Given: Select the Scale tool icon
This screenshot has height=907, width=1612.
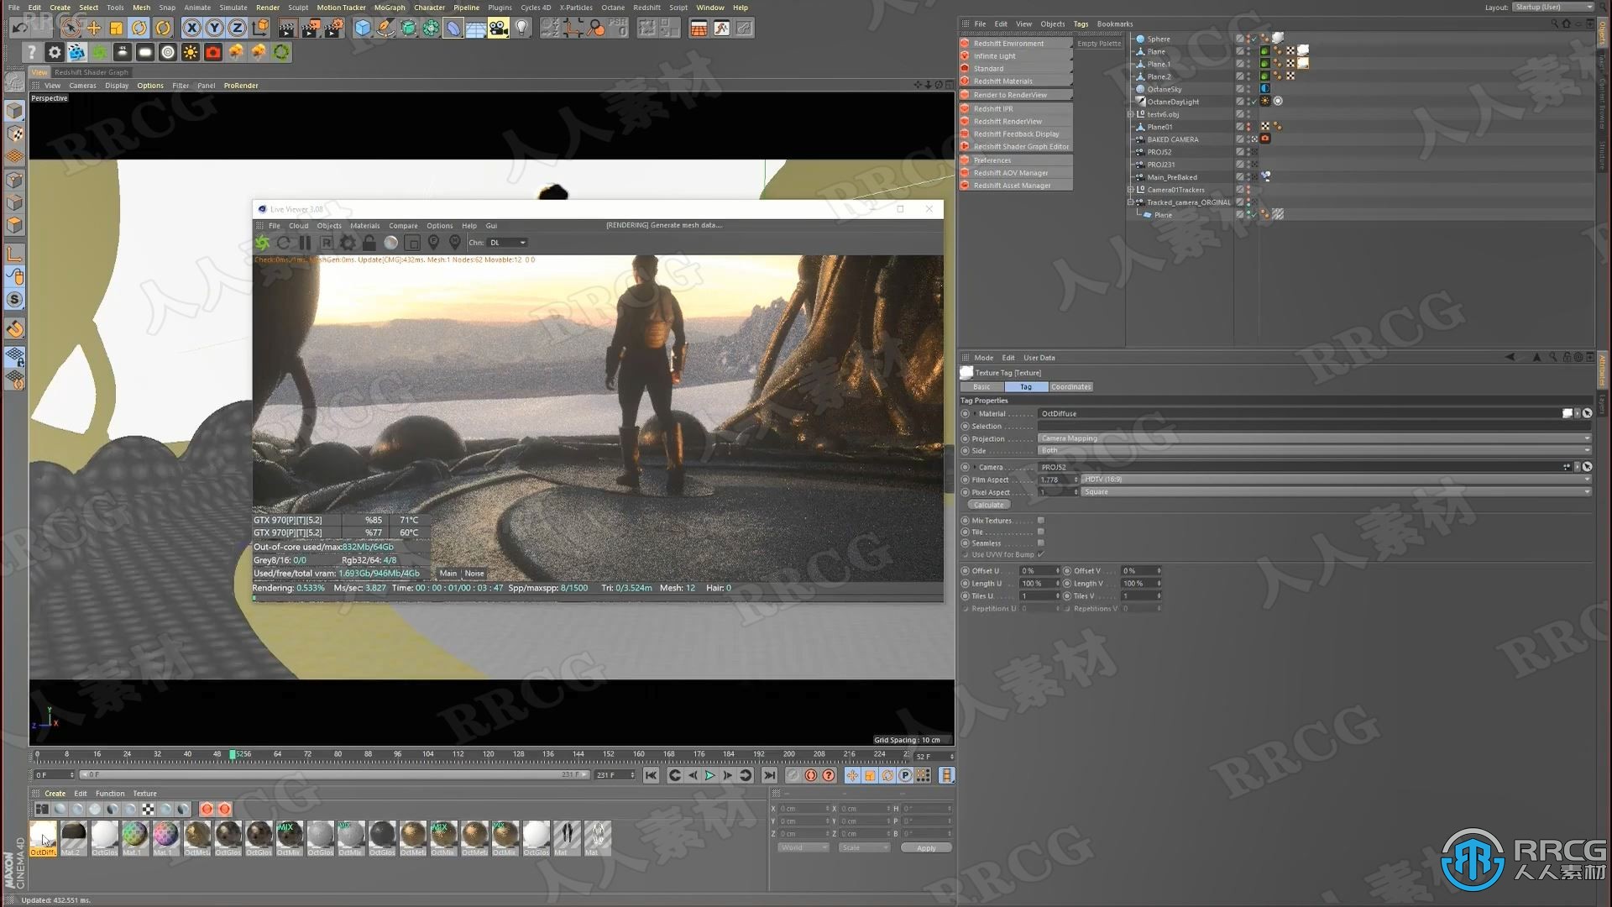Looking at the screenshot, I should 116,28.
